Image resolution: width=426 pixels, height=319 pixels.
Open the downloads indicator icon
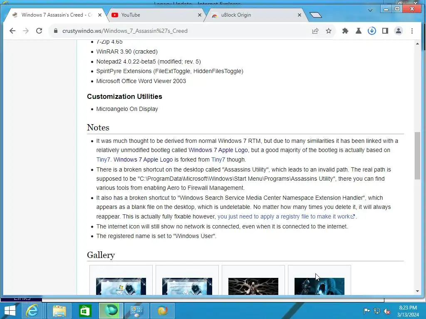[x=372, y=31]
